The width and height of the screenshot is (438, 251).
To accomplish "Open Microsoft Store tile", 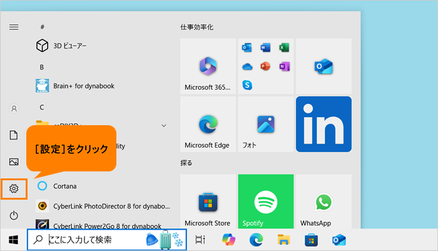I will click(x=208, y=202).
